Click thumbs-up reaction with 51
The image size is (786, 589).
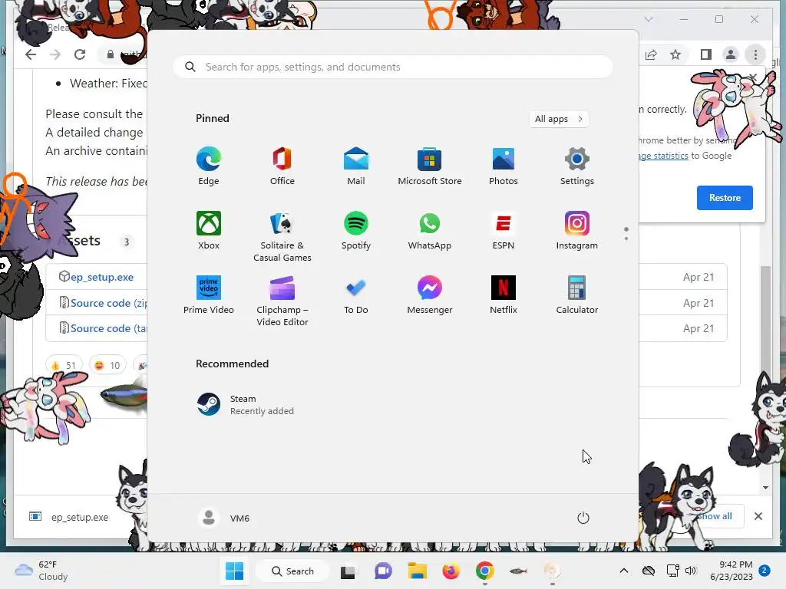[x=64, y=365]
